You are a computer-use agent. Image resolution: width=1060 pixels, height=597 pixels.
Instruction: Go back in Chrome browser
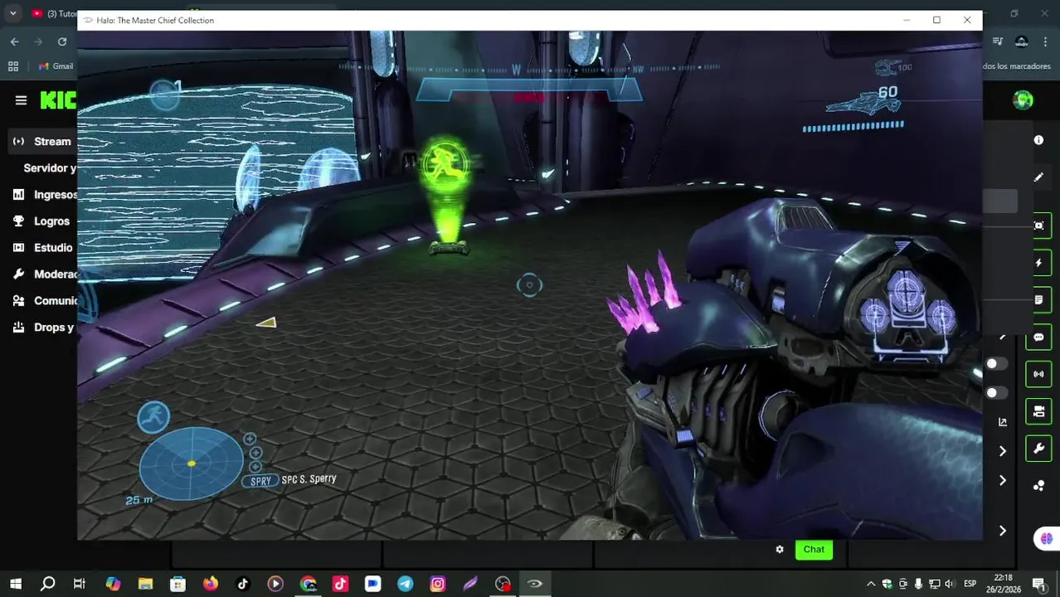pos(14,41)
